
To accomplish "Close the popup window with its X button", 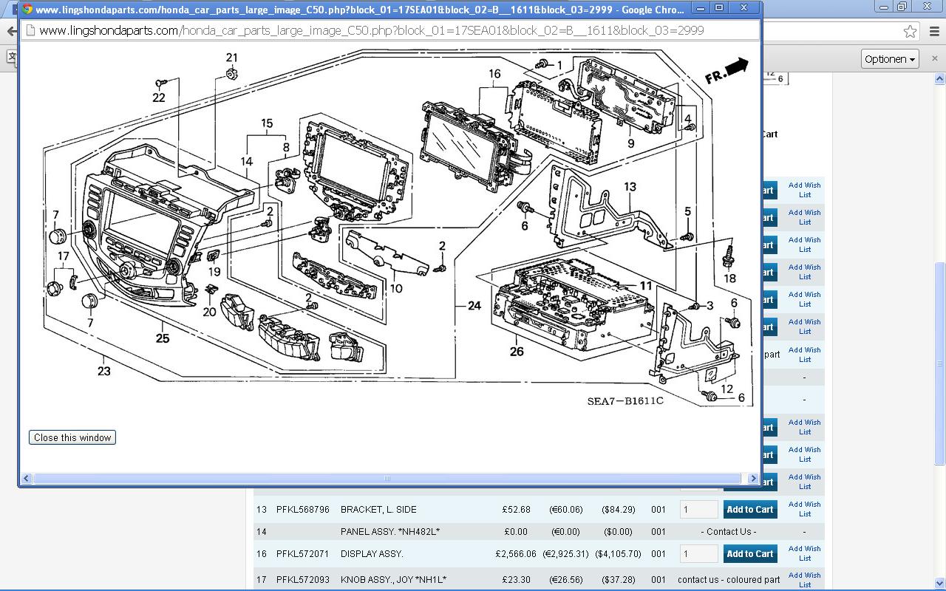I will [744, 8].
